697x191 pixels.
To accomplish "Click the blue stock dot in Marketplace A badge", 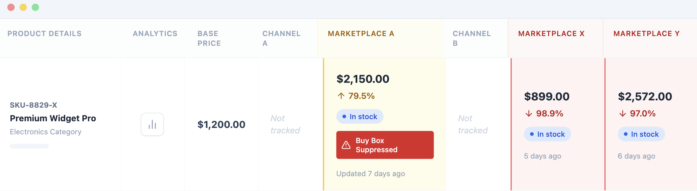I will (x=344, y=116).
